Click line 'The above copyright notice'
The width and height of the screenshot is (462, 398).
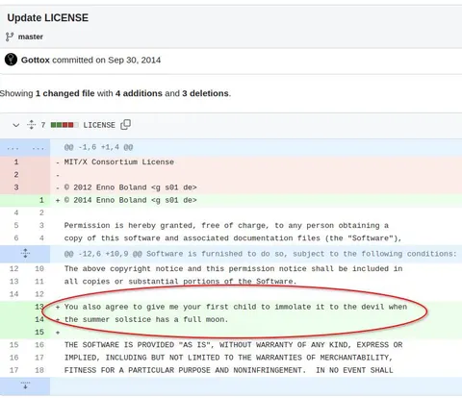point(233,268)
